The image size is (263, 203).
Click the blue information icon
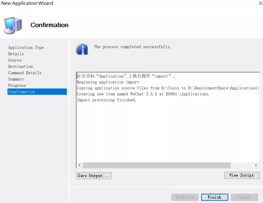(x=82, y=49)
